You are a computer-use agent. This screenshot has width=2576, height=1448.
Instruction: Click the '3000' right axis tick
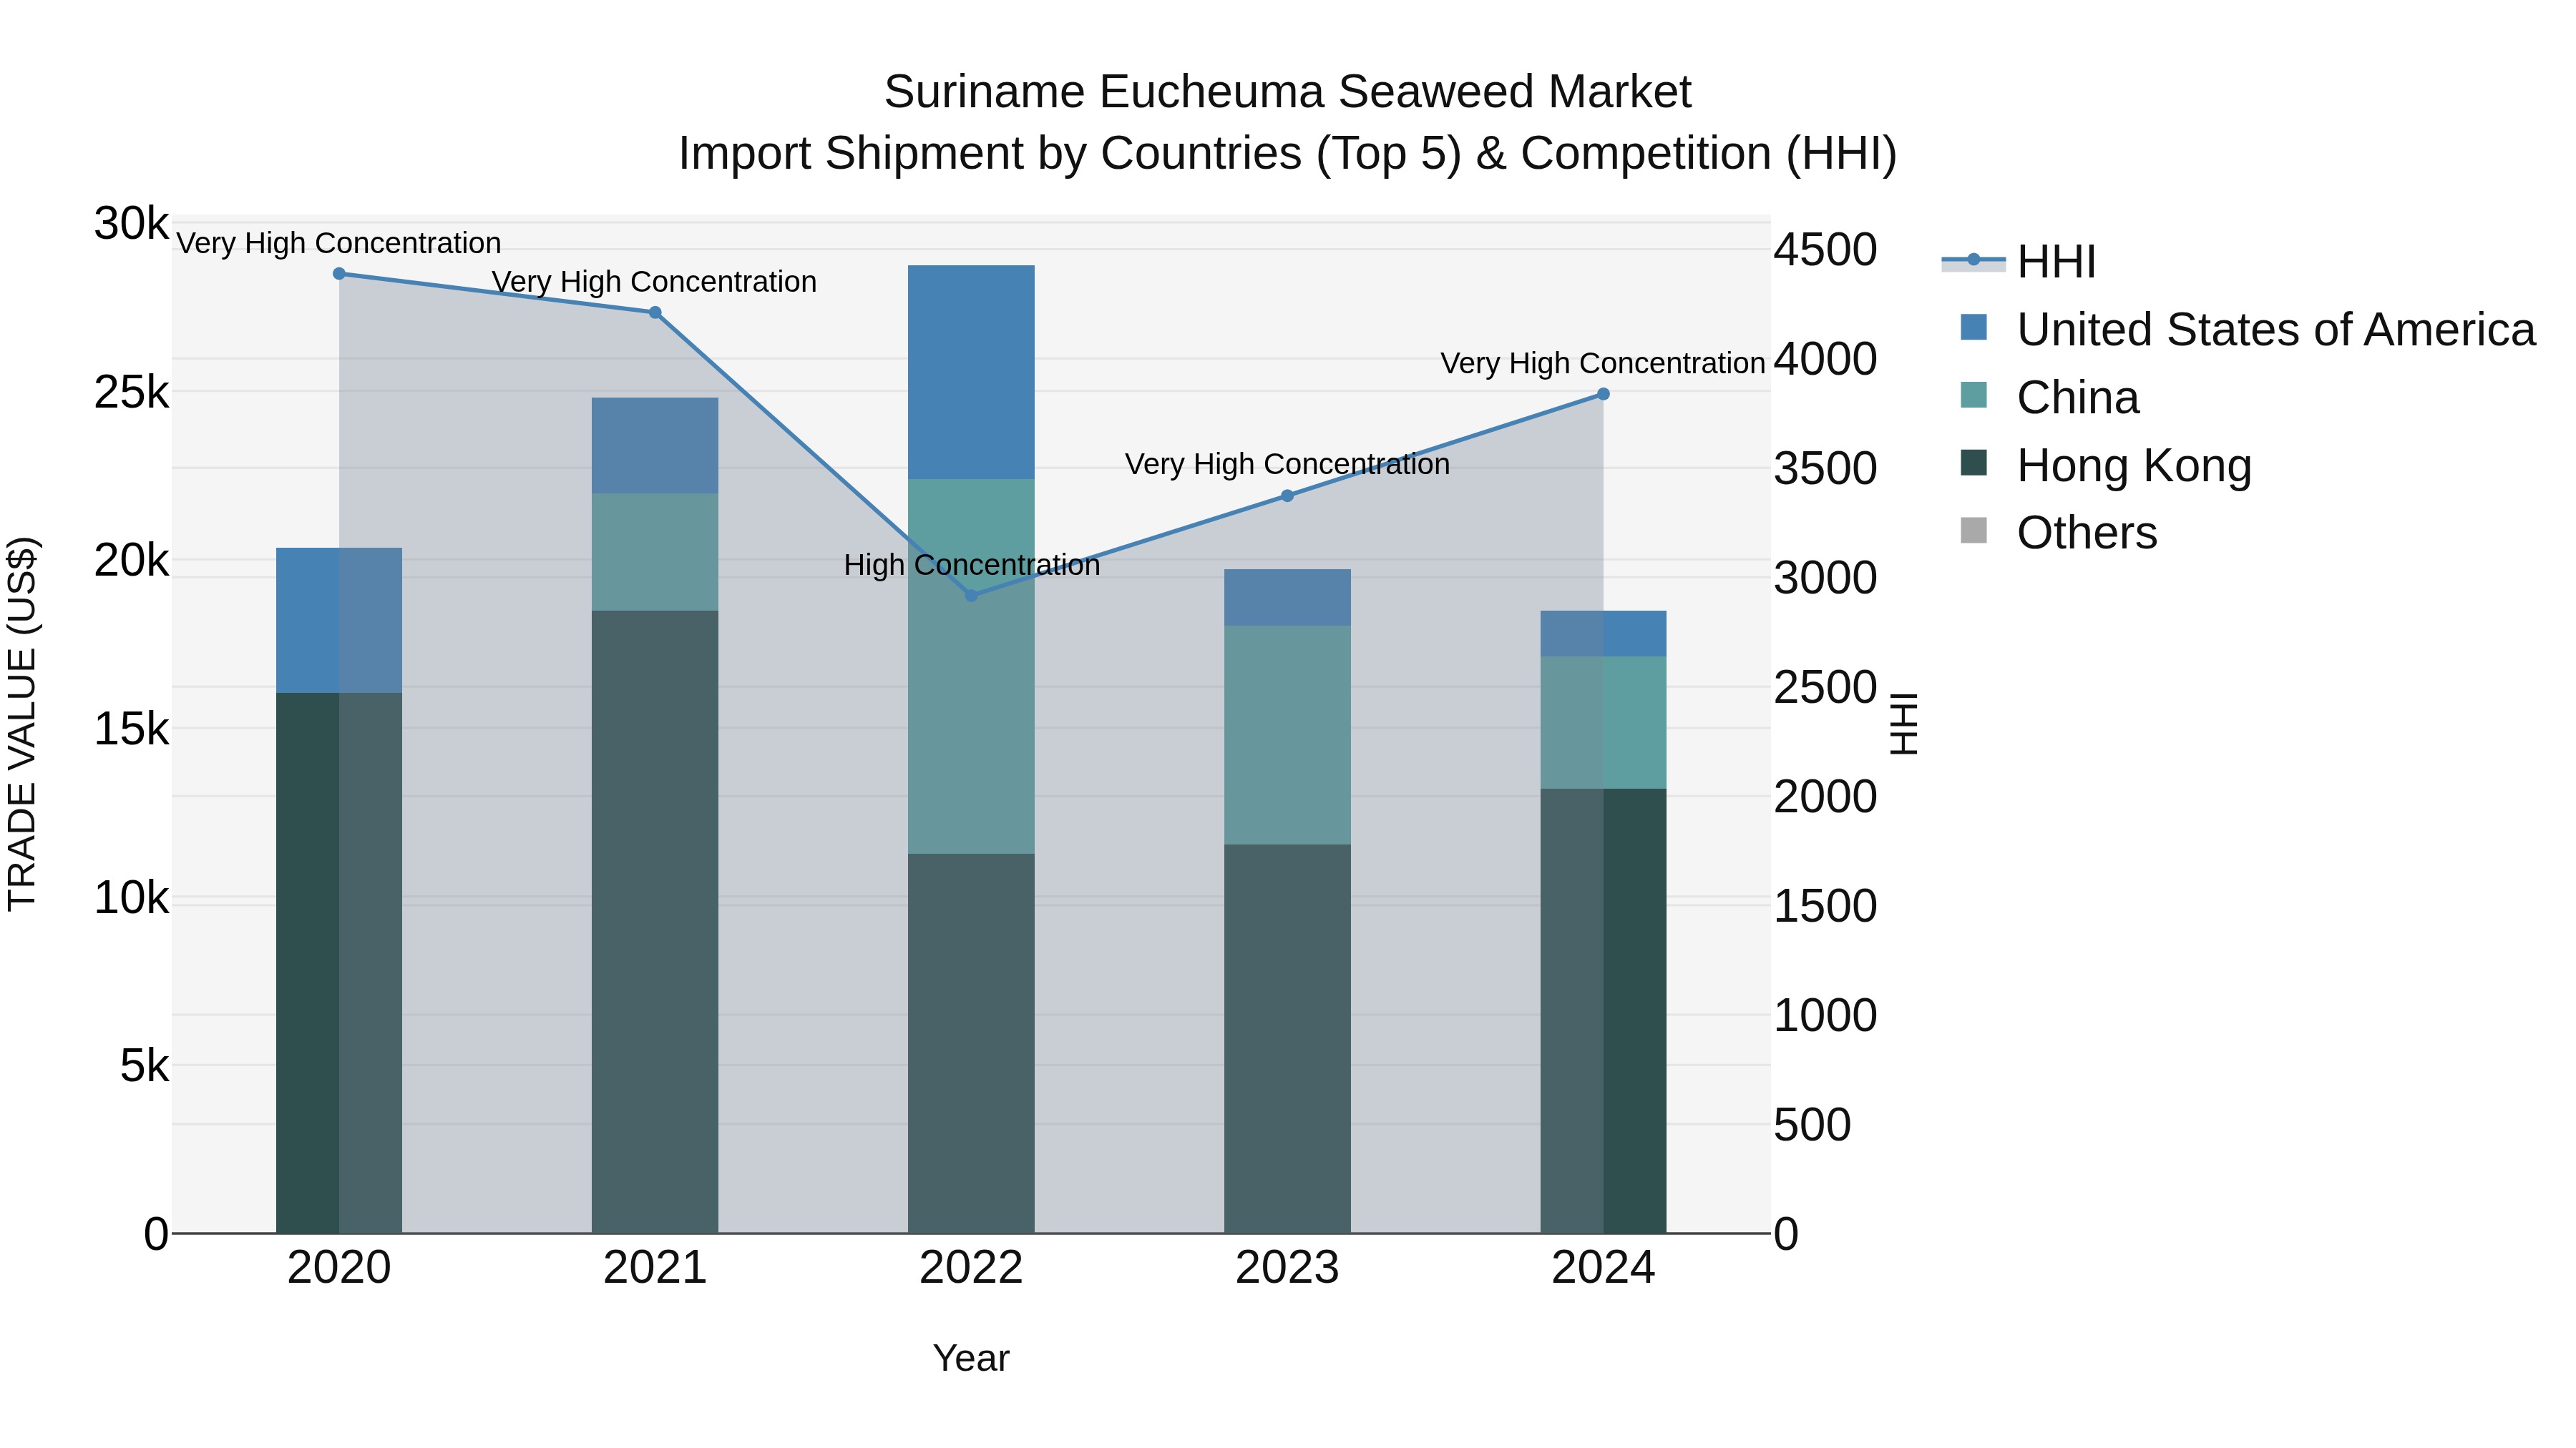tap(1826, 578)
